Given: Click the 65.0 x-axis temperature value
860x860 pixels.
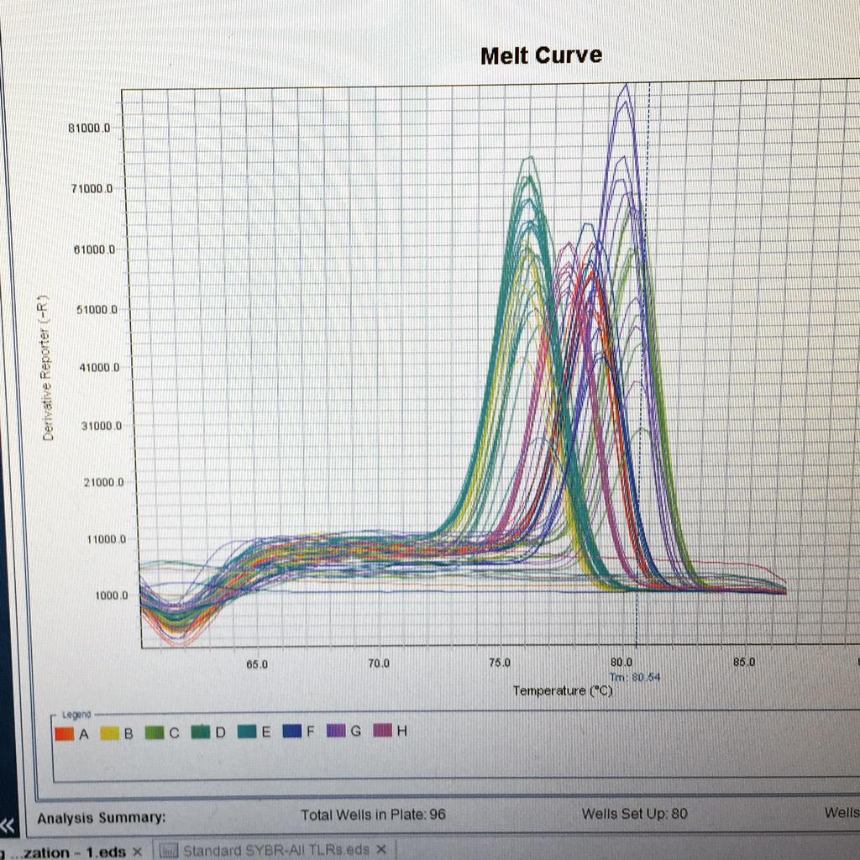Looking at the screenshot, I should click(257, 665).
